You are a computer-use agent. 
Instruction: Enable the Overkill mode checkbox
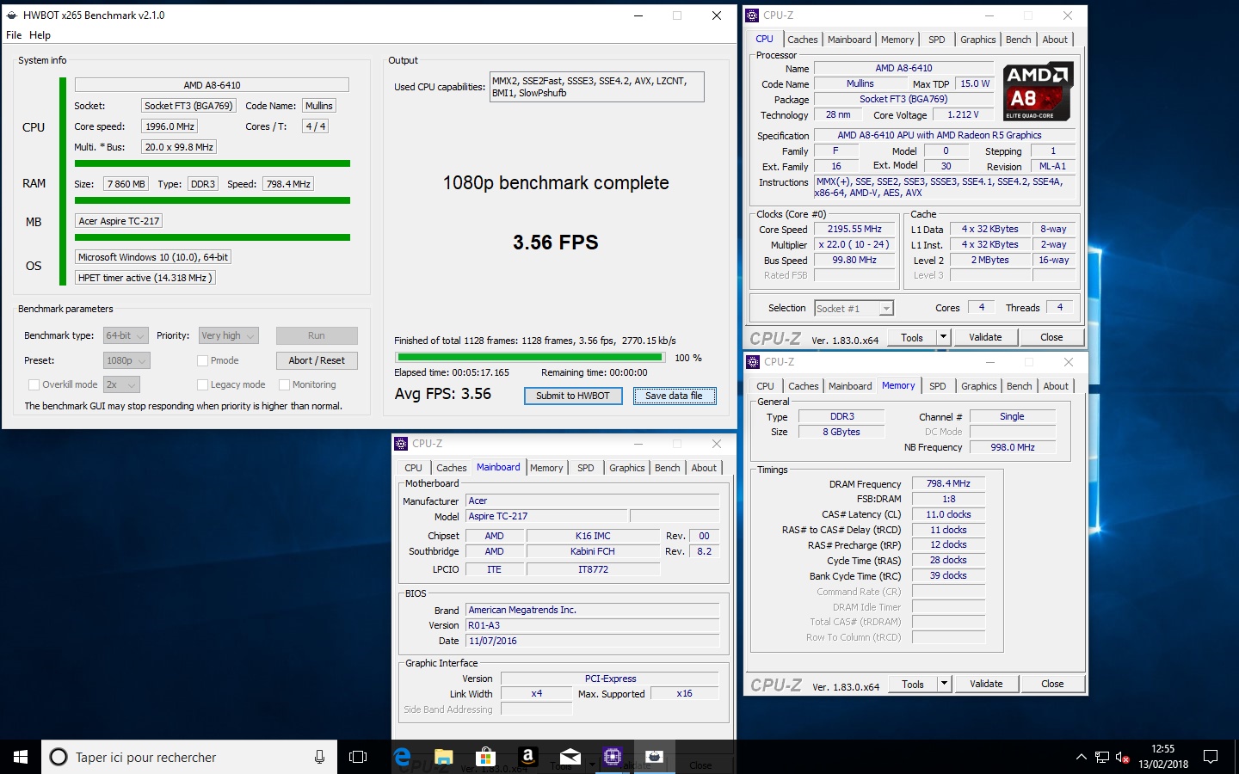point(34,384)
